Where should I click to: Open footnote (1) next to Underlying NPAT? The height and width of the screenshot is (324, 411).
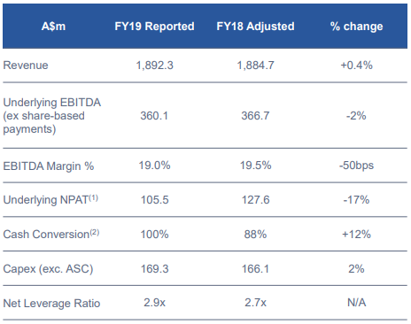(93, 197)
